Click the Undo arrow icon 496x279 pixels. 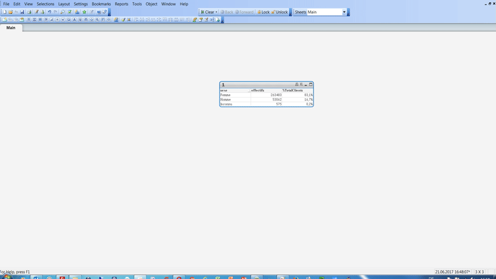point(50,12)
